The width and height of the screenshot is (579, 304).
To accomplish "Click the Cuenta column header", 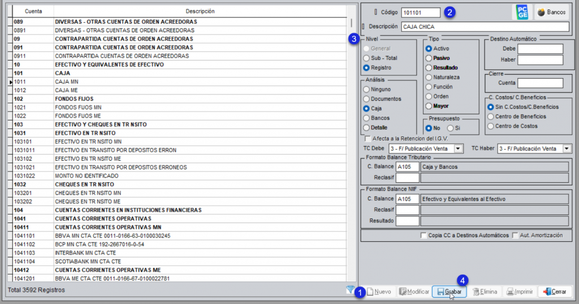I will [33, 11].
